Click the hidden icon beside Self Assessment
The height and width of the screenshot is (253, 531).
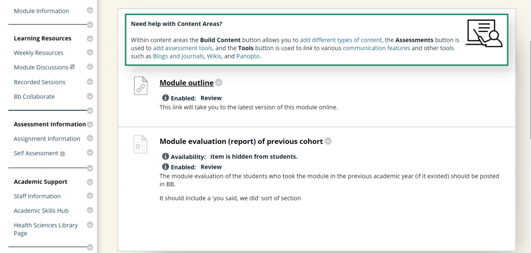coord(62,154)
